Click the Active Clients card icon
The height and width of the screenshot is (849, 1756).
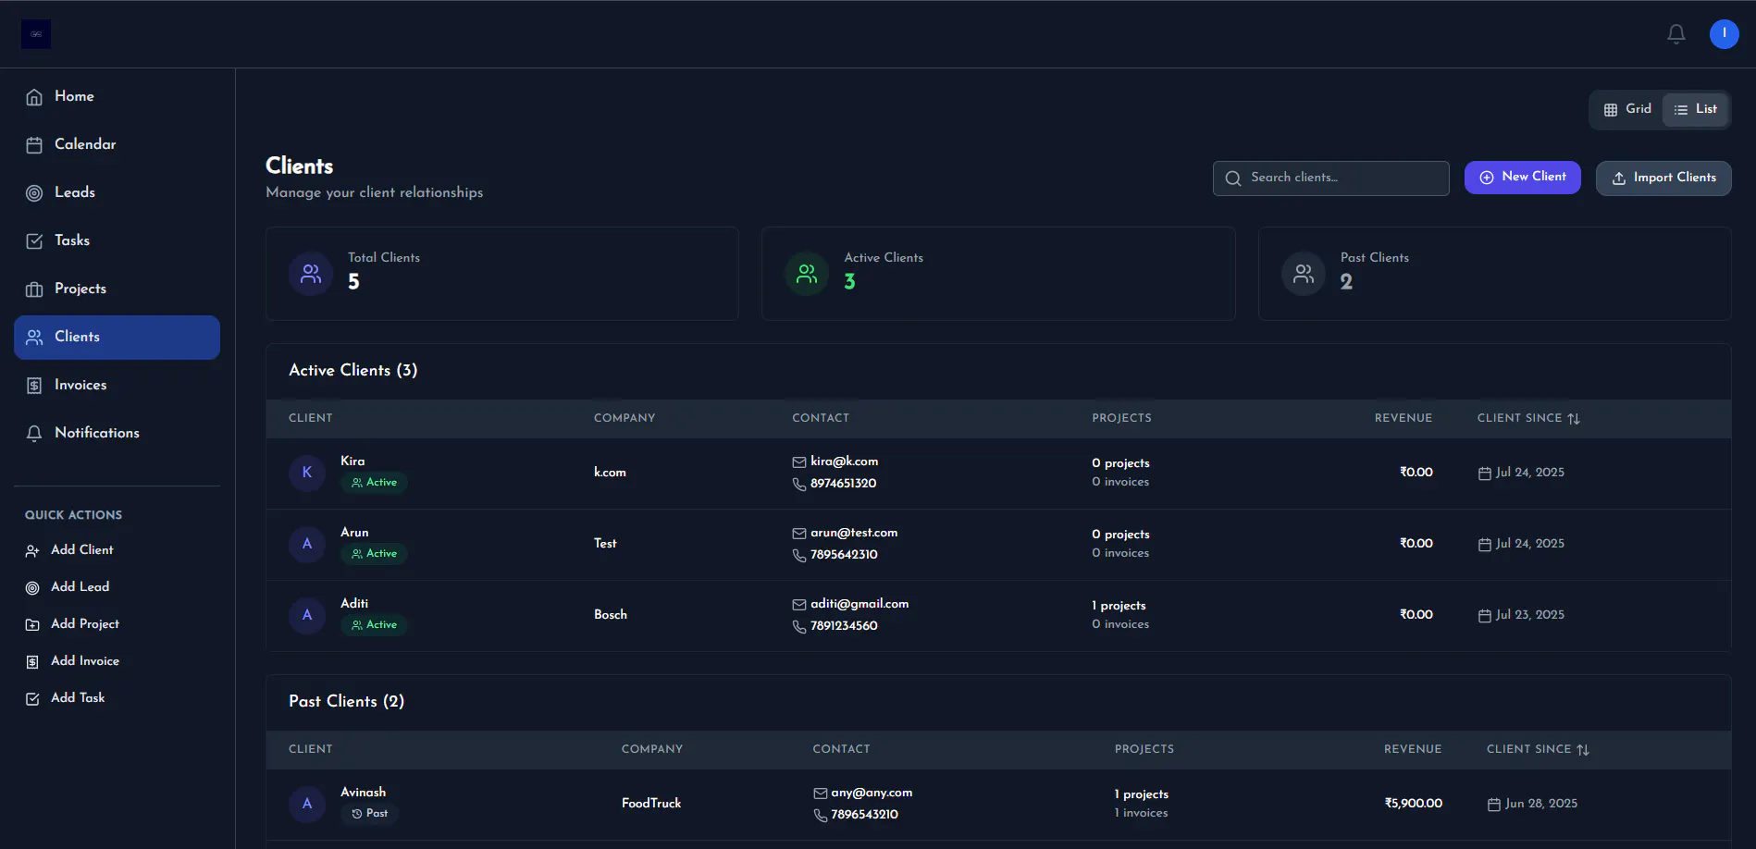click(807, 274)
